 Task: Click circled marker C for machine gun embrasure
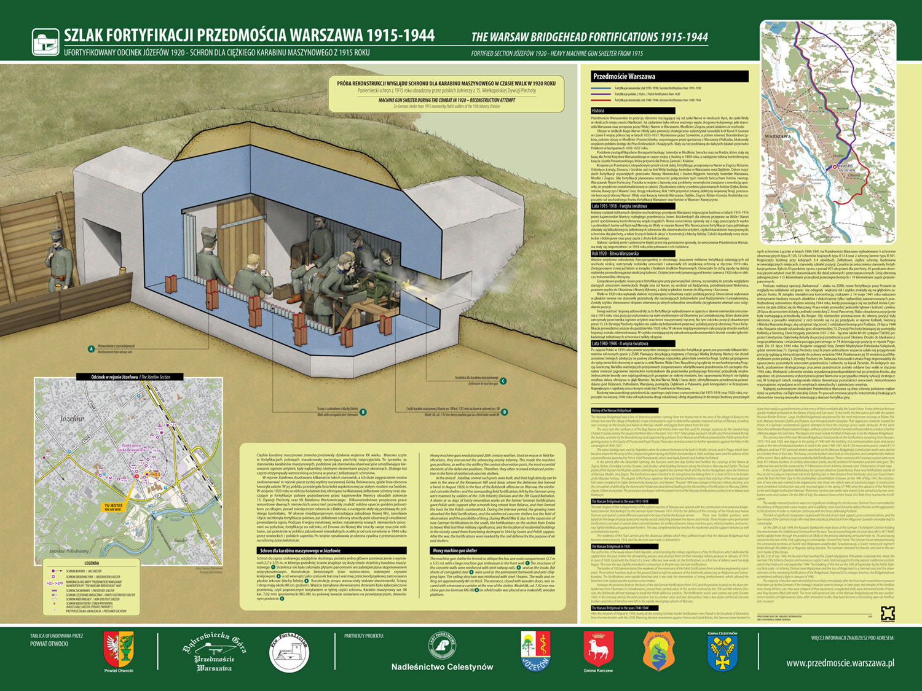coord(503,381)
